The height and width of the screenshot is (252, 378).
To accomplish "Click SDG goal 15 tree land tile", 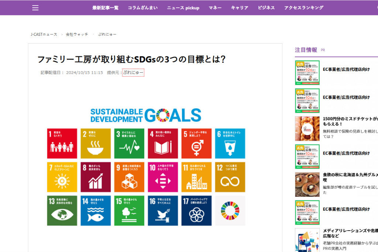I will tap(129, 211).
